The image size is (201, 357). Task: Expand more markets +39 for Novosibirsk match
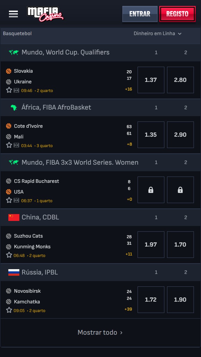[128, 309]
